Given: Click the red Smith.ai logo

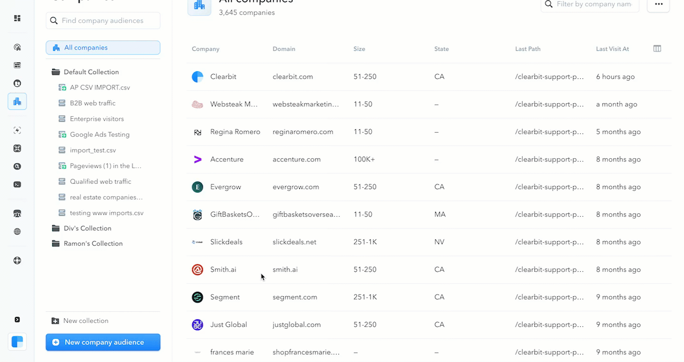Looking at the screenshot, I should pyautogui.click(x=197, y=269).
